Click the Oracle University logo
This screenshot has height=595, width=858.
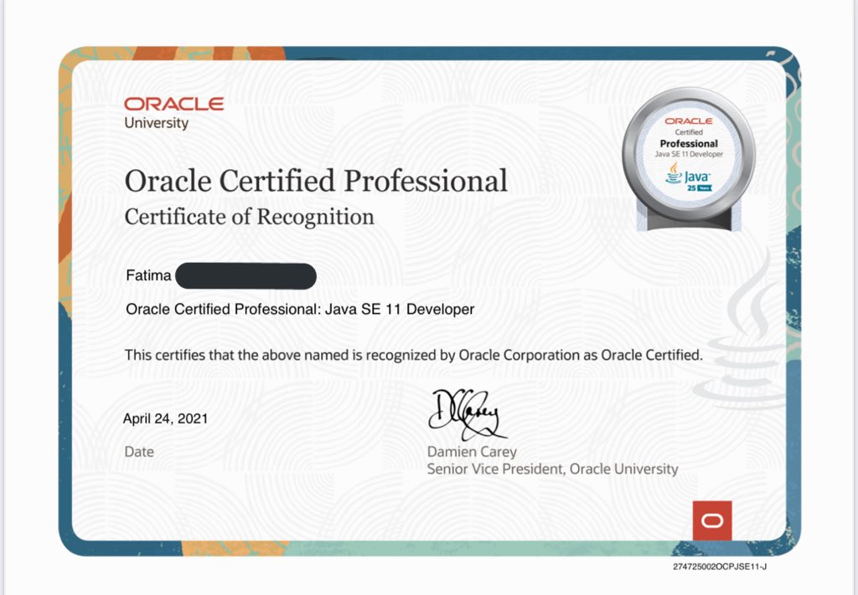[173, 113]
